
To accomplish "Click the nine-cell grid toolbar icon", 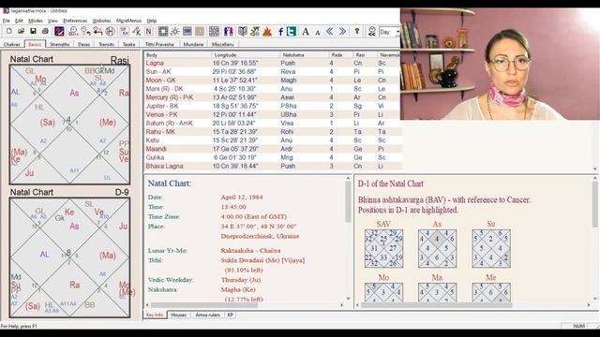I will (x=214, y=32).
